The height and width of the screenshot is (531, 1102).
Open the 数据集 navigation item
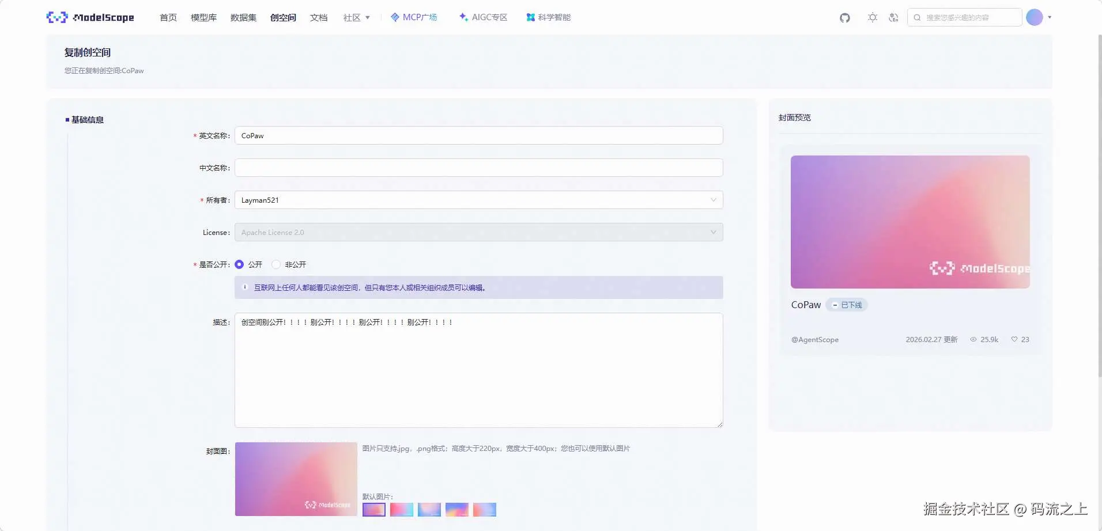(x=243, y=18)
